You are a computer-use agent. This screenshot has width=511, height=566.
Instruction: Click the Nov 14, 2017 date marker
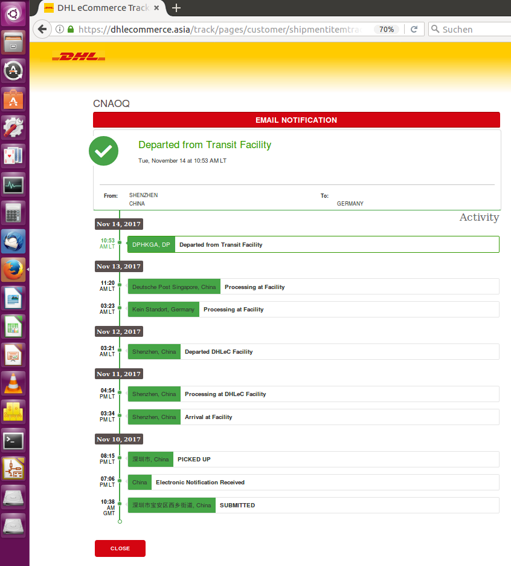118,224
